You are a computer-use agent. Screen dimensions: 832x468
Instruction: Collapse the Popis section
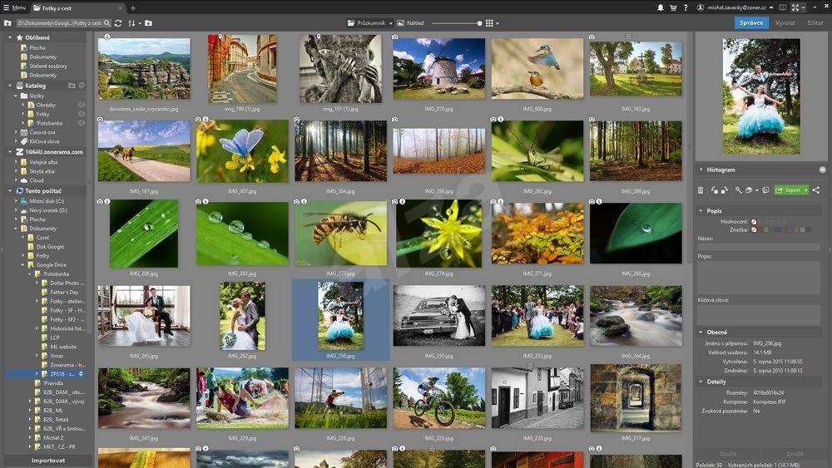(x=701, y=211)
